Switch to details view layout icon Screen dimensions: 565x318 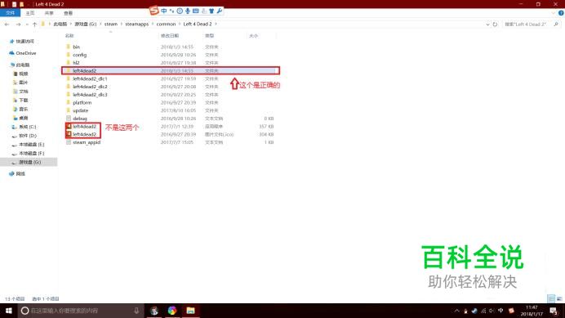coord(551,298)
